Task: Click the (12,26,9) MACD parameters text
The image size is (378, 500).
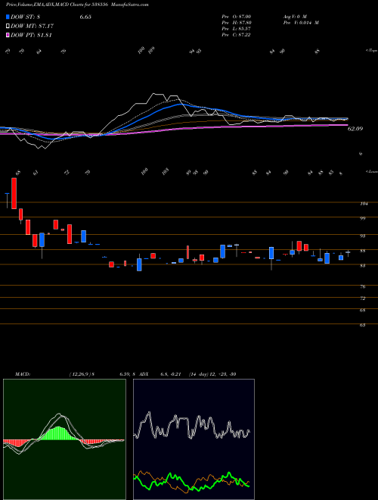Action: pyautogui.click(x=80, y=374)
